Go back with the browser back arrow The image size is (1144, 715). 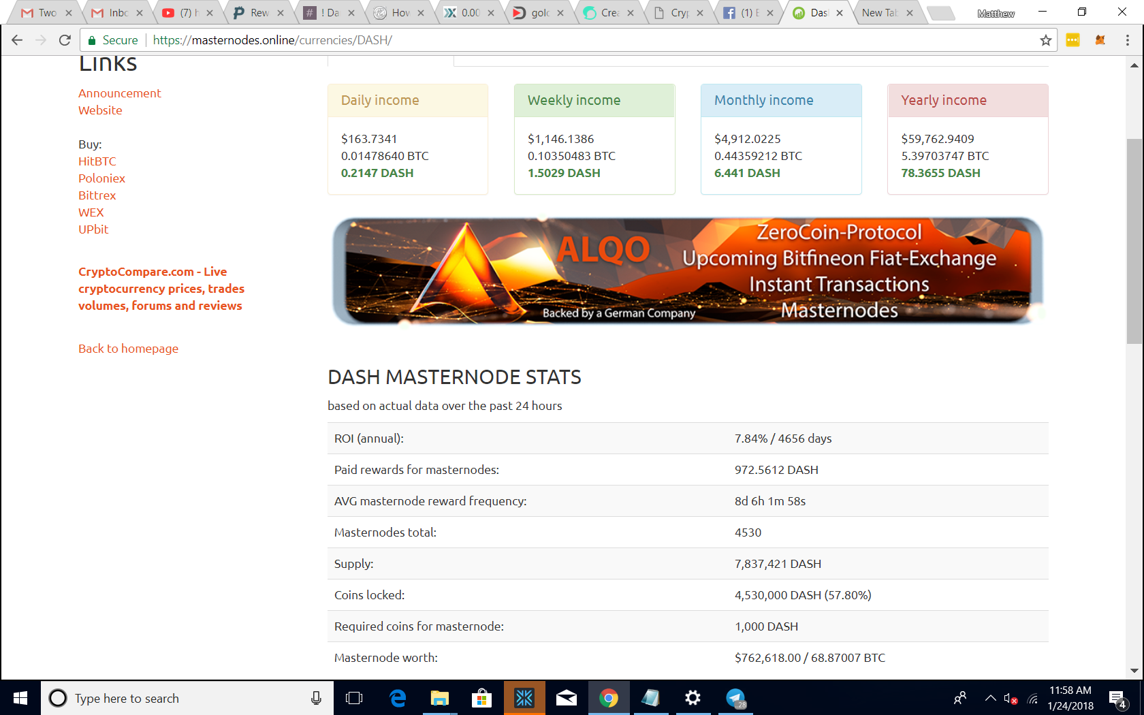(18, 40)
